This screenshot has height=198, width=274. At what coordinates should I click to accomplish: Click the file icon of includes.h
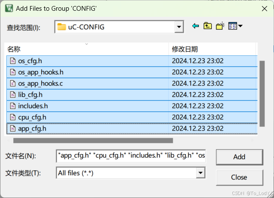[12, 106]
